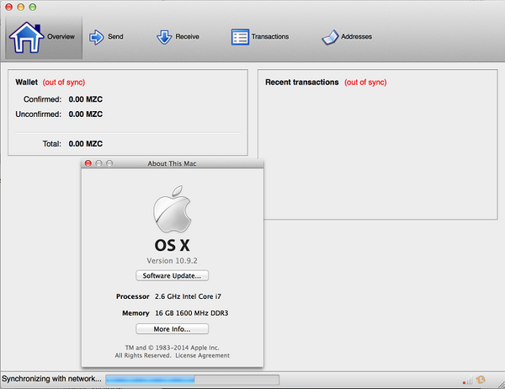Click the Receive down-arrow icon

point(164,37)
